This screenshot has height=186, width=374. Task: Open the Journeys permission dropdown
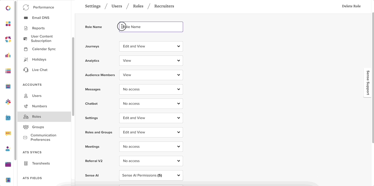pyautogui.click(x=151, y=46)
